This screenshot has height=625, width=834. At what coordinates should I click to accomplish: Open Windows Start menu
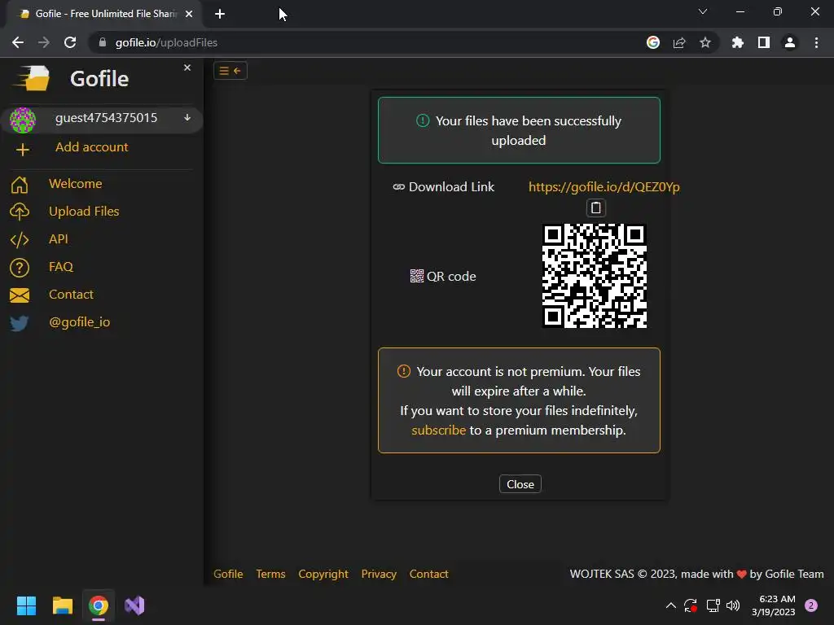point(26,605)
